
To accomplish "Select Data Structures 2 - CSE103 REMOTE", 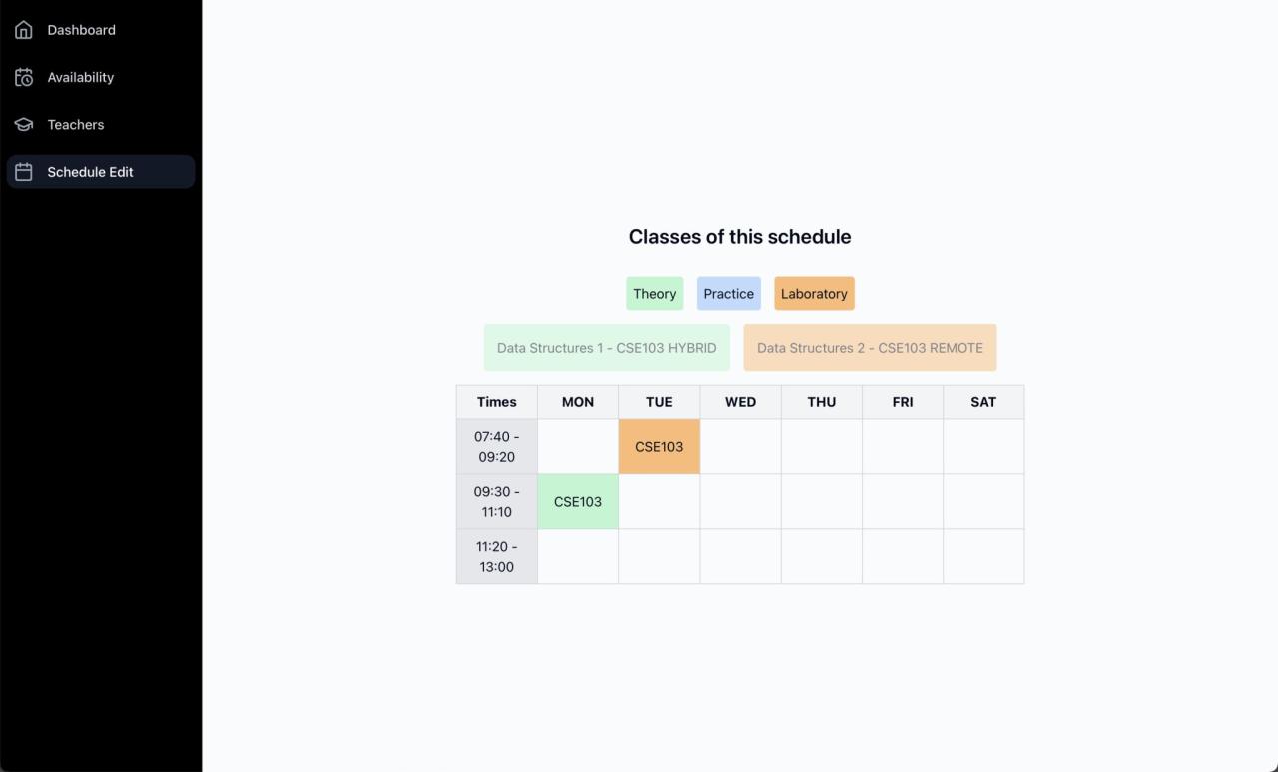I will click(x=870, y=348).
